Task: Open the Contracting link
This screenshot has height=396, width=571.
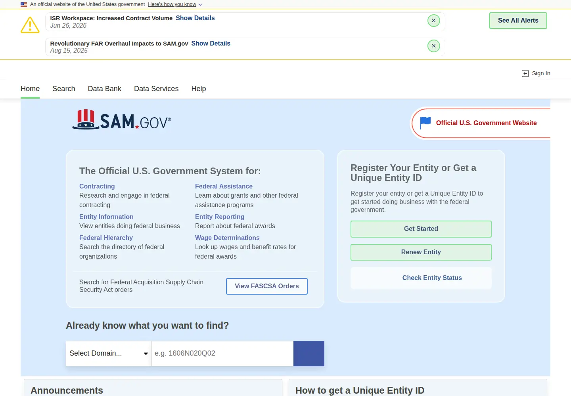Action: coord(97,187)
